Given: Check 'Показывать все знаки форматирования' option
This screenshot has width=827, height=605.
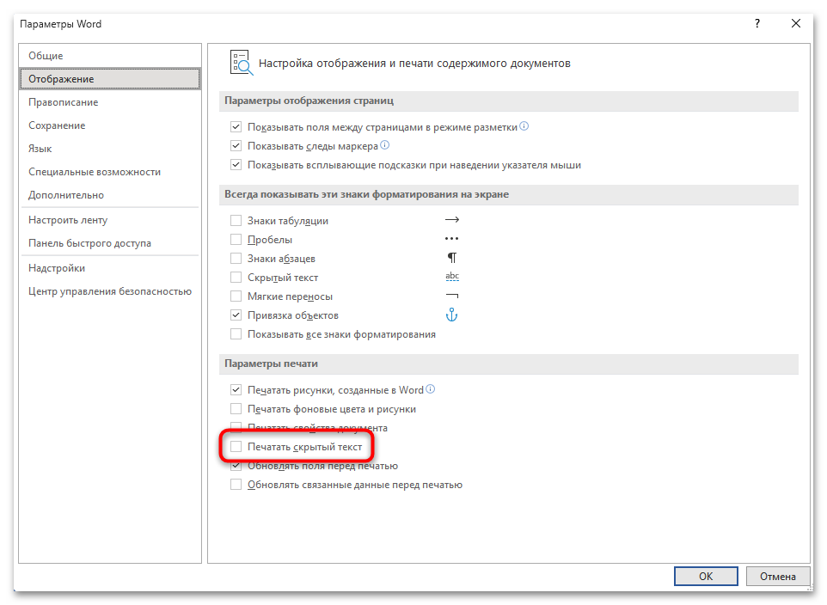Looking at the screenshot, I should tap(236, 334).
